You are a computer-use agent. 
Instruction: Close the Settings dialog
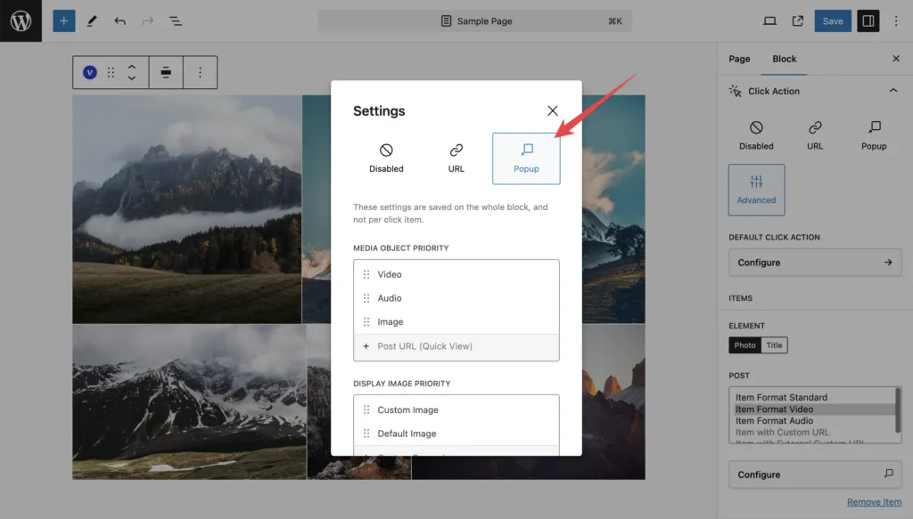click(x=553, y=110)
